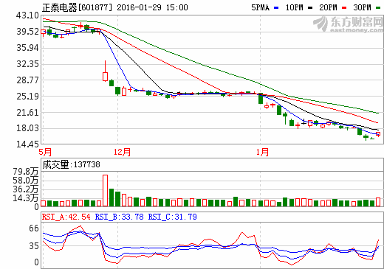
Task: Click the RSI_C value label
Action: click(172, 217)
